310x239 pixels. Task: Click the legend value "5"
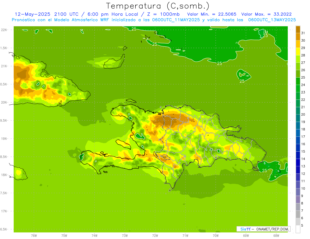click(302, 226)
